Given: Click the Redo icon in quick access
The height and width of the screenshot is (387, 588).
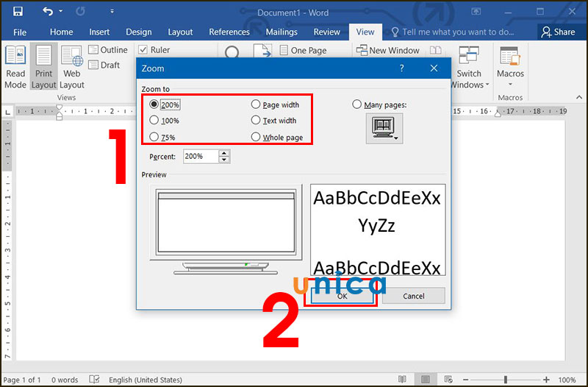Looking at the screenshot, I should [x=80, y=11].
